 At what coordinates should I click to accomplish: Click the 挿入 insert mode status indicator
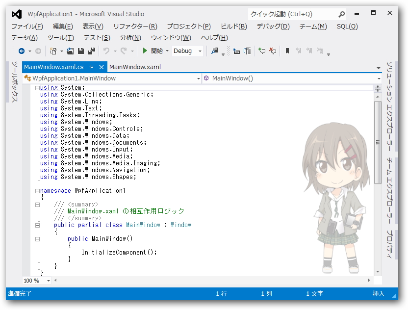379,294
